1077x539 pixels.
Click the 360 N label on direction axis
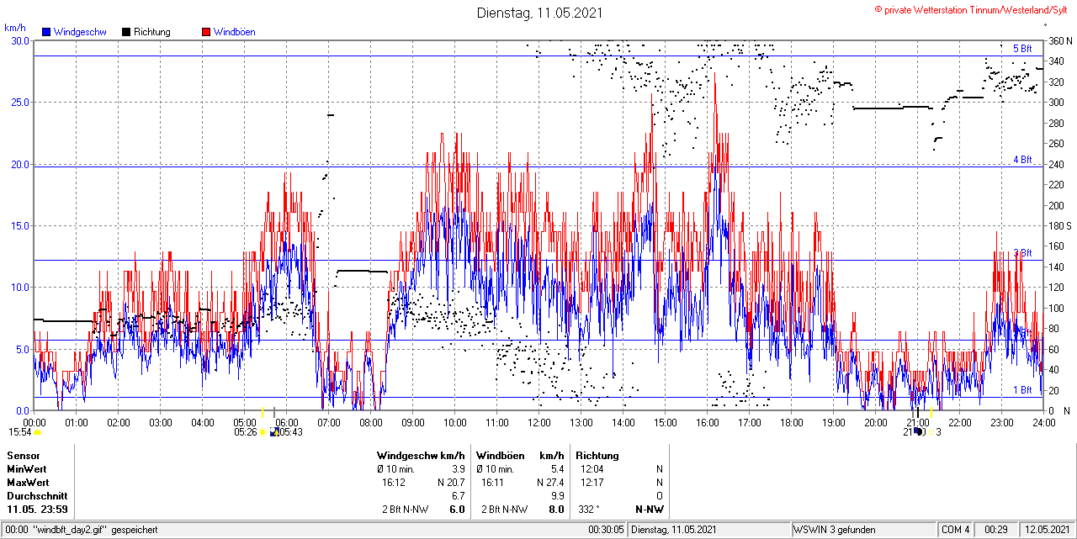[x=1060, y=40]
